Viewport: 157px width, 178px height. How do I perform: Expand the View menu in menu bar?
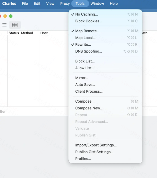pos(50,4)
